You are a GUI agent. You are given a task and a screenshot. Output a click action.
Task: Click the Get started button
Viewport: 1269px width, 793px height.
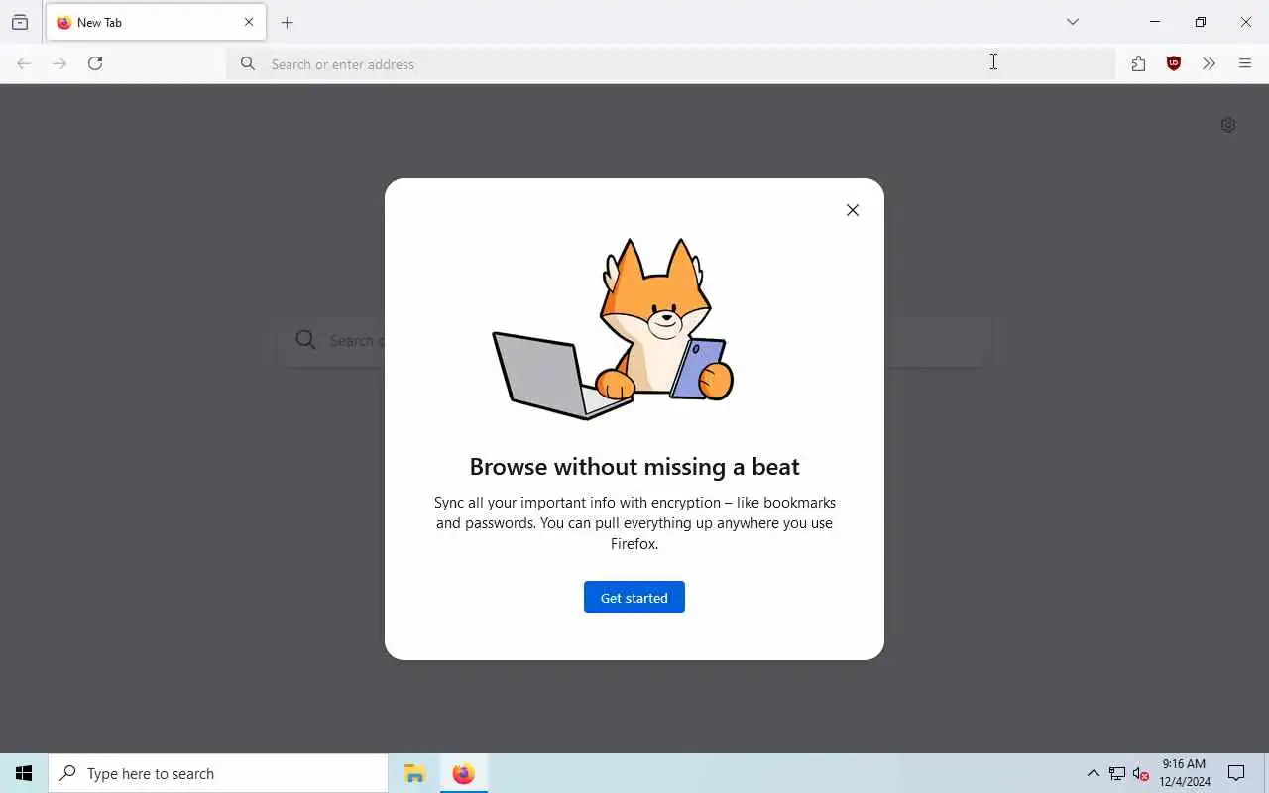click(x=634, y=597)
